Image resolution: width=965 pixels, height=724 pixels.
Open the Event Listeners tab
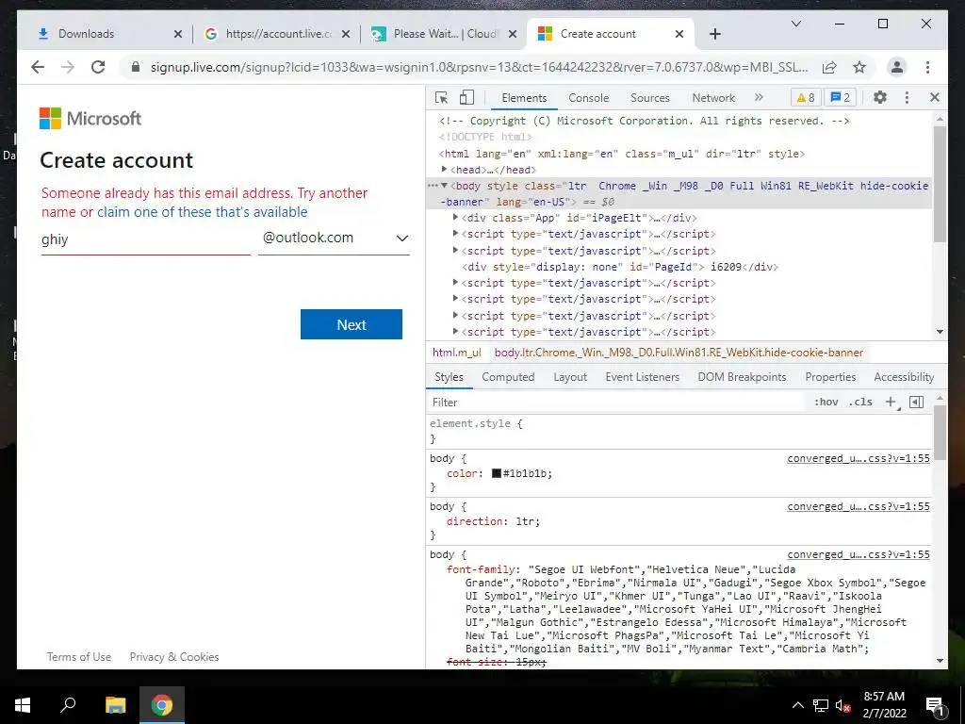642,377
